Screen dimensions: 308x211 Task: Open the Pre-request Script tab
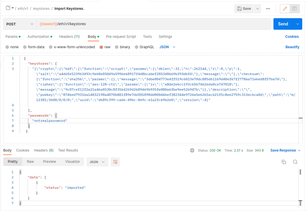point(121,36)
